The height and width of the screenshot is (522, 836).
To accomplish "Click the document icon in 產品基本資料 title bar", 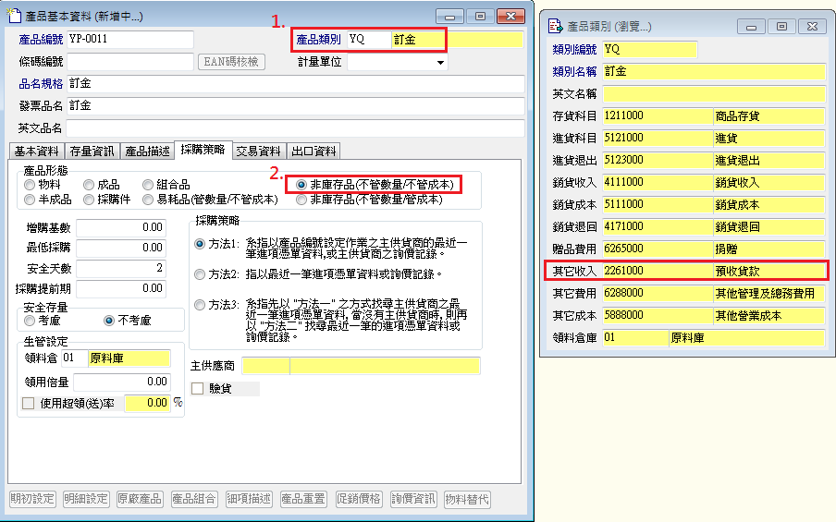I will (x=14, y=16).
